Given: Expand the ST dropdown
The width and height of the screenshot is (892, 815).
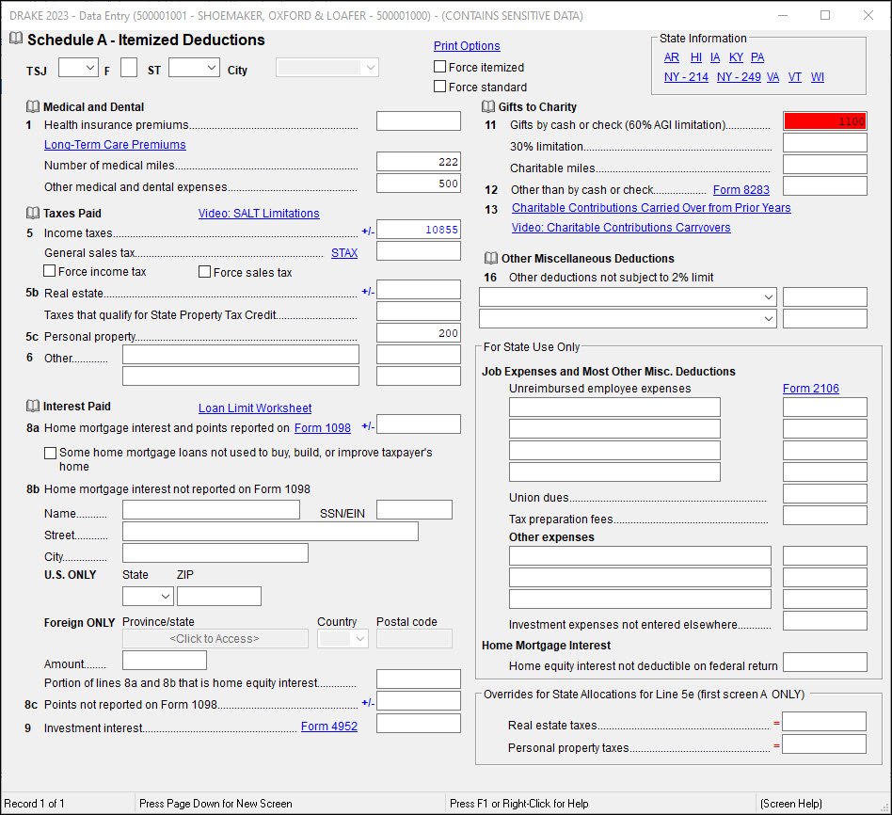Looking at the screenshot, I should coord(194,67).
